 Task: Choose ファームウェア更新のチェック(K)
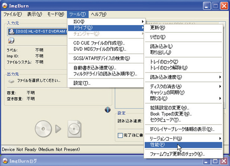[x=183, y=154]
